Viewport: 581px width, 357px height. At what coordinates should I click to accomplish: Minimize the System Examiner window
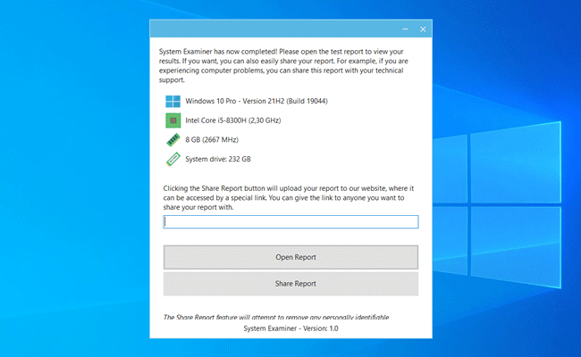click(x=406, y=29)
